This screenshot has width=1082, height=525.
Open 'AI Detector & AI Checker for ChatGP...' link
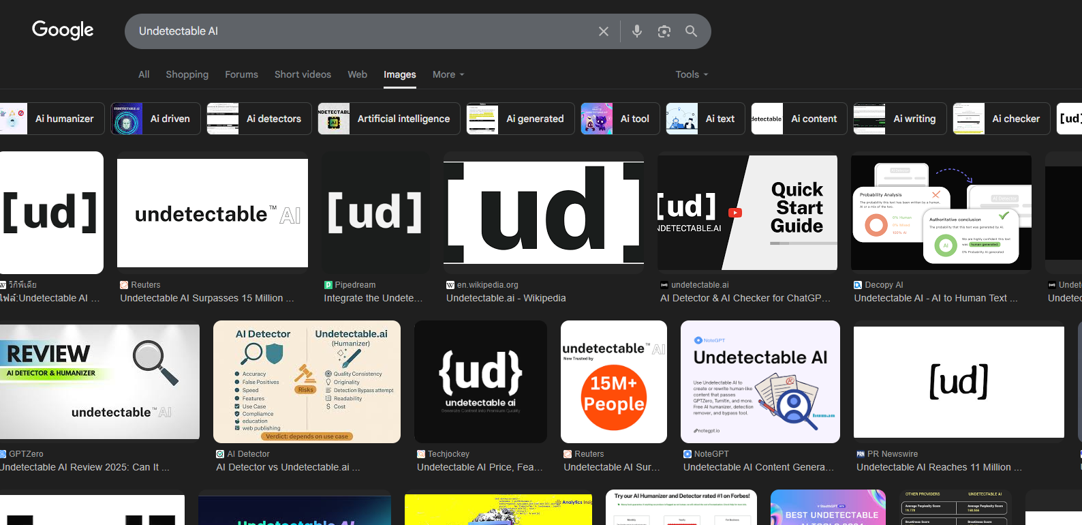click(x=745, y=298)
